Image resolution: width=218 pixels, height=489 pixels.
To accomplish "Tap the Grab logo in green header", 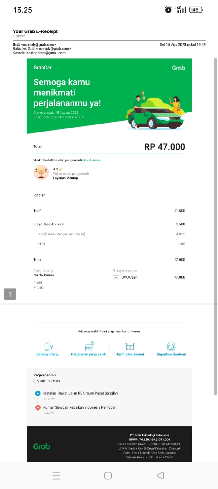I will [x=178, y=68].
